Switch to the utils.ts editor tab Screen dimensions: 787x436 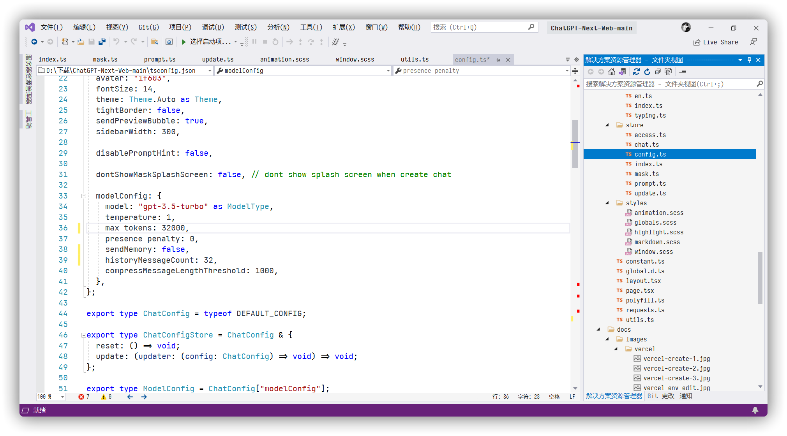(x=415, y=60)
